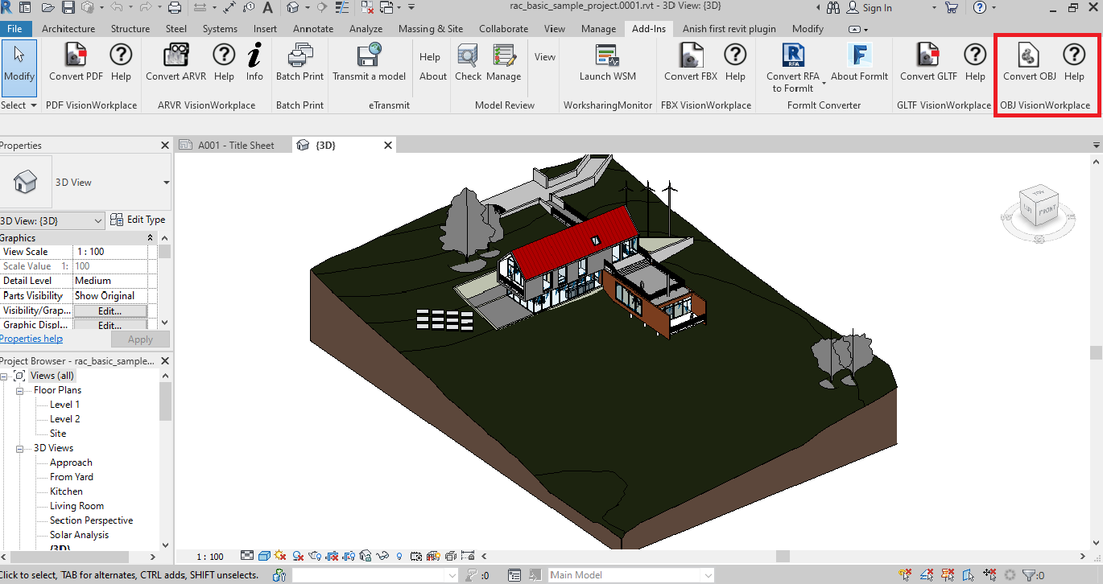Collapse the Floor Plans tree node
The image size is (1103, 584).
pyautogui.click(x=19, y=390)
